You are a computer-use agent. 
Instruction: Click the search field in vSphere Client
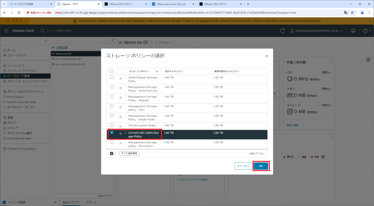pyautogui.click(x=59, y=31)
